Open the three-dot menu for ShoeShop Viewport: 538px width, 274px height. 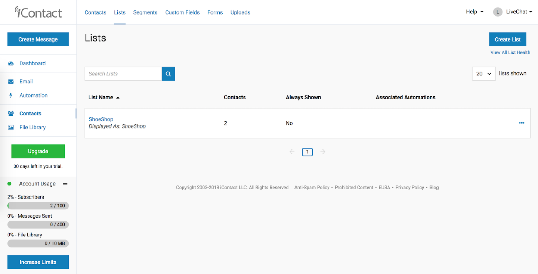[x=522, y=123]
